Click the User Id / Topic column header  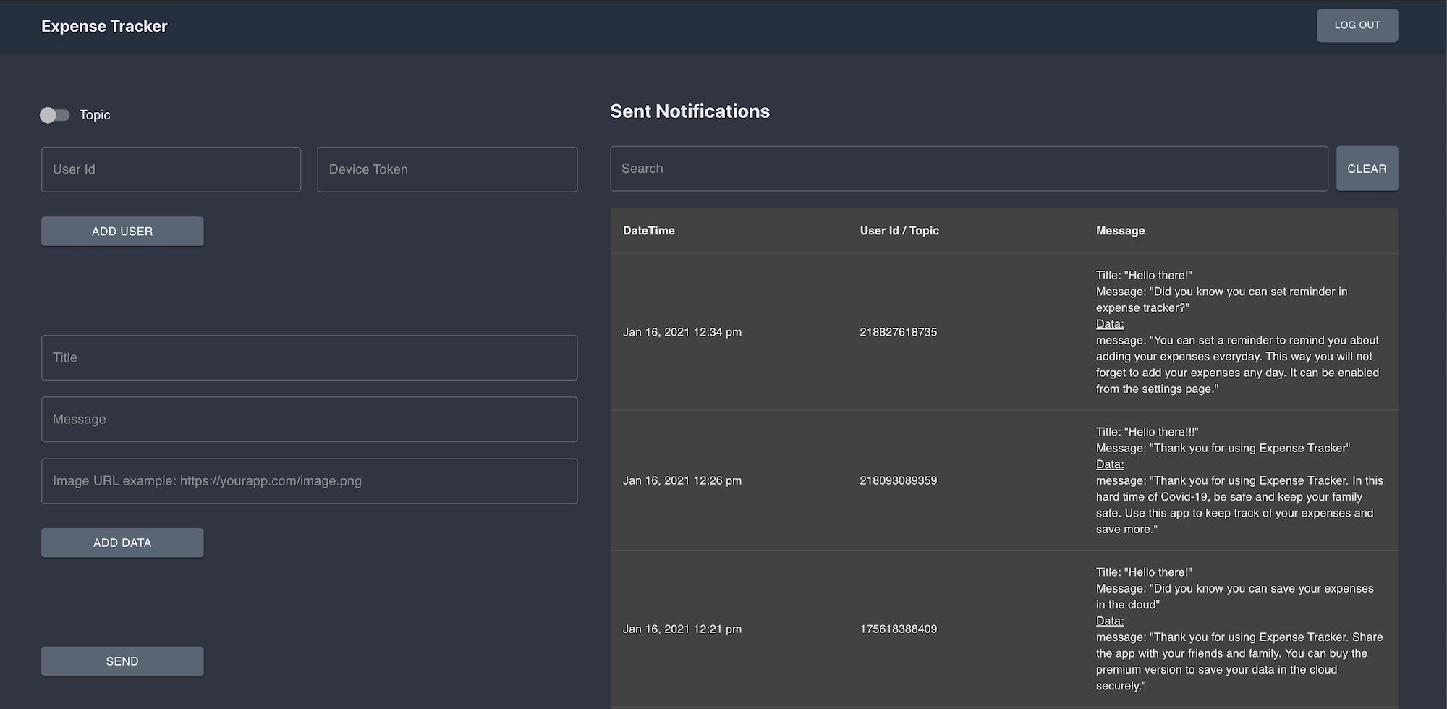tap(899, 230)
